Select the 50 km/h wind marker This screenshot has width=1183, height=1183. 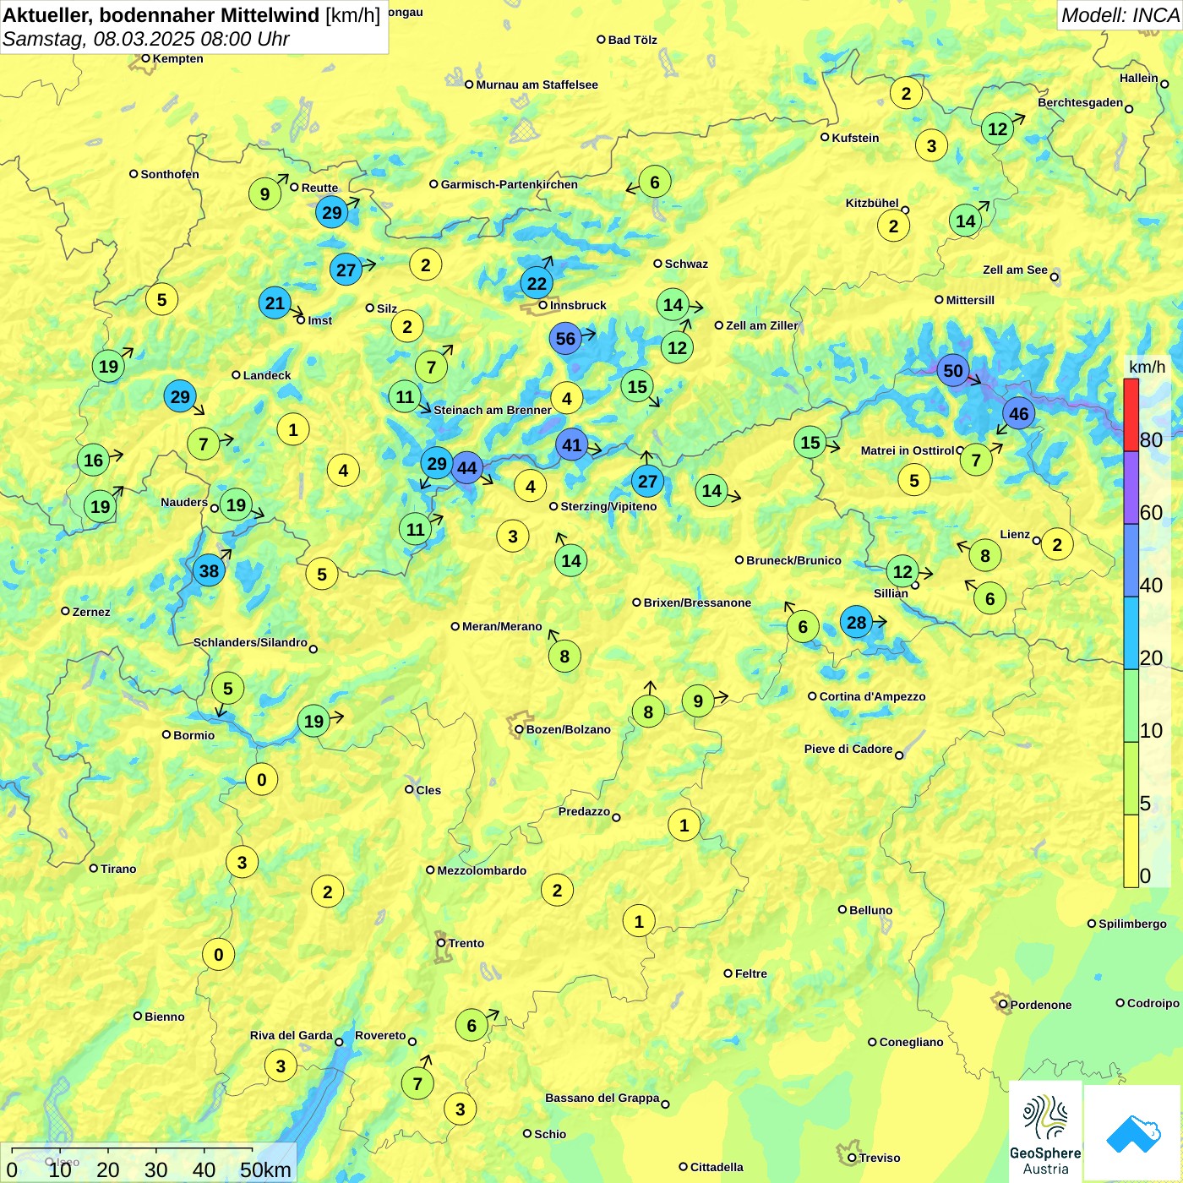pos(953,370)
